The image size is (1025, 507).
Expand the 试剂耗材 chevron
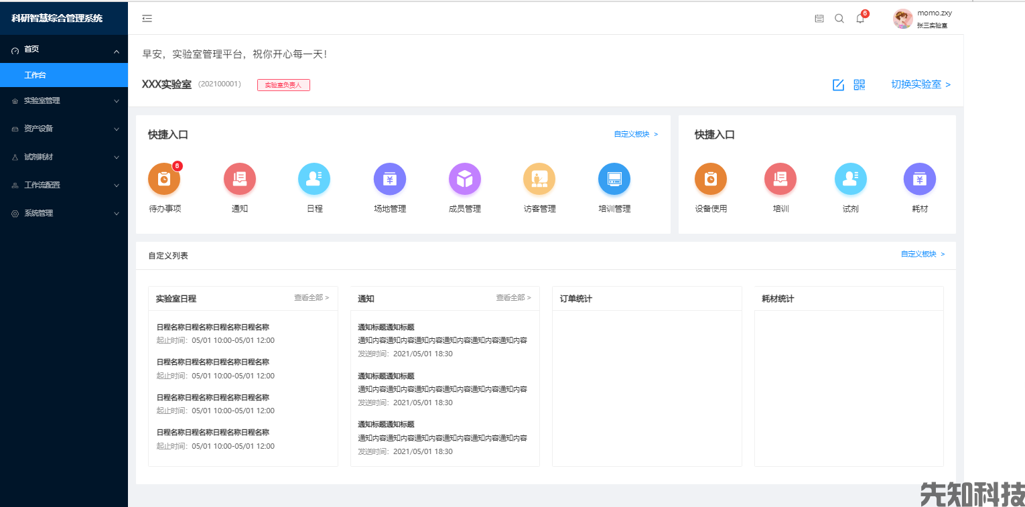pos(117,157)
